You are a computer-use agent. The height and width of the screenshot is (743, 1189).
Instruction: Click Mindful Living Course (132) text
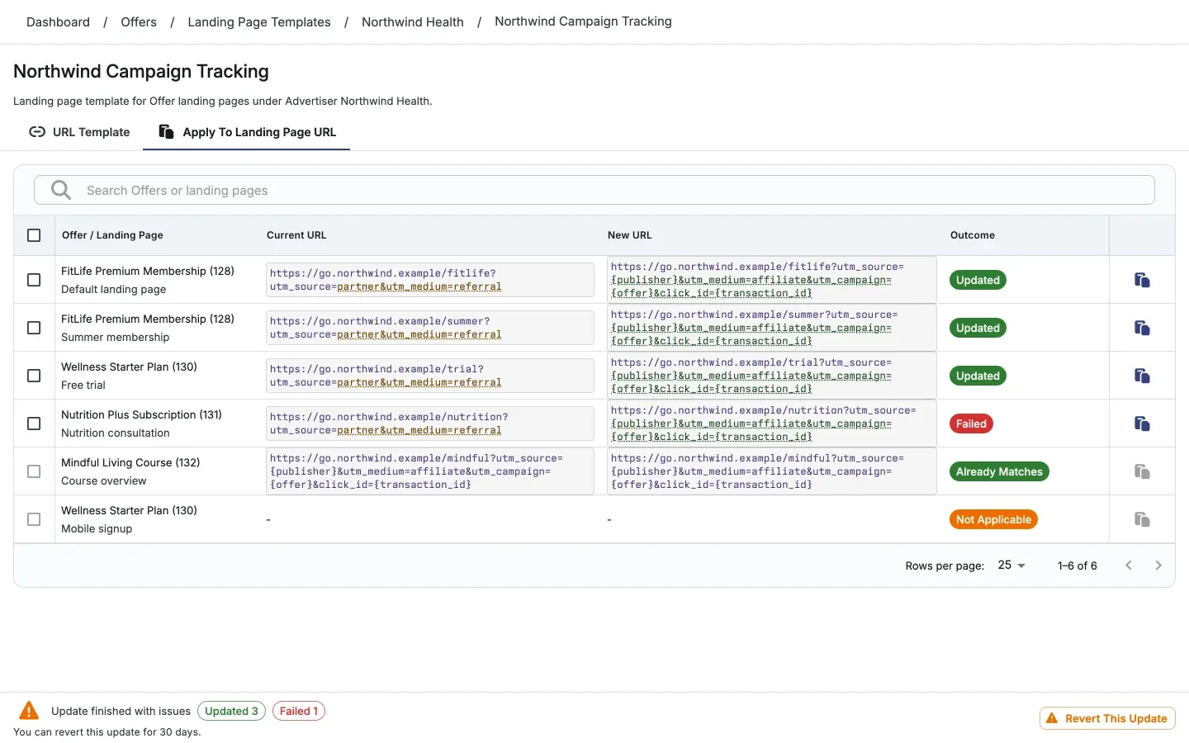(x=130, y=462)
